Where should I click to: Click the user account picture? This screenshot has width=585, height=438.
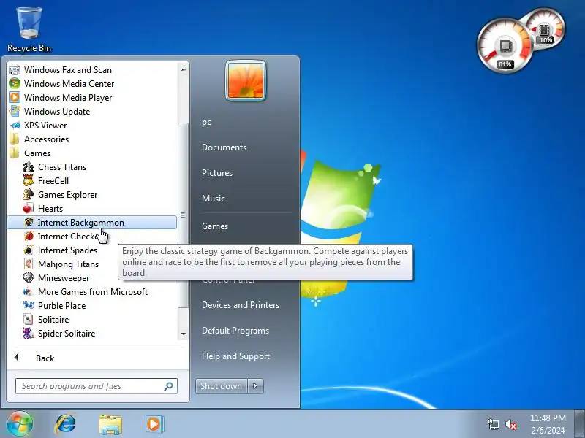[246, 80]
